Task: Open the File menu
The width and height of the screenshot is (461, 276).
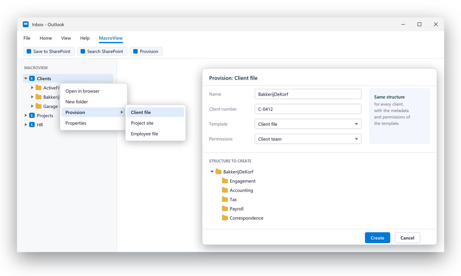Action: (27, 38)
